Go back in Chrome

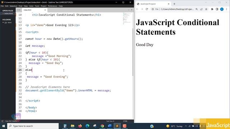(137, 9)
